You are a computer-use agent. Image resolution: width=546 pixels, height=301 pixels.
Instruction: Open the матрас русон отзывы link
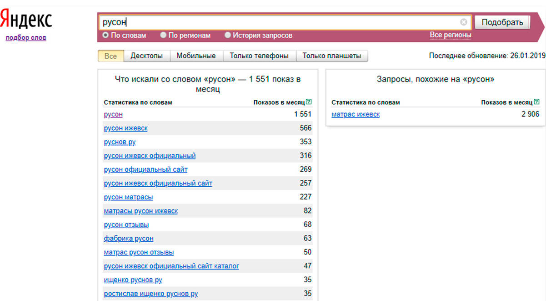point(139,252)
